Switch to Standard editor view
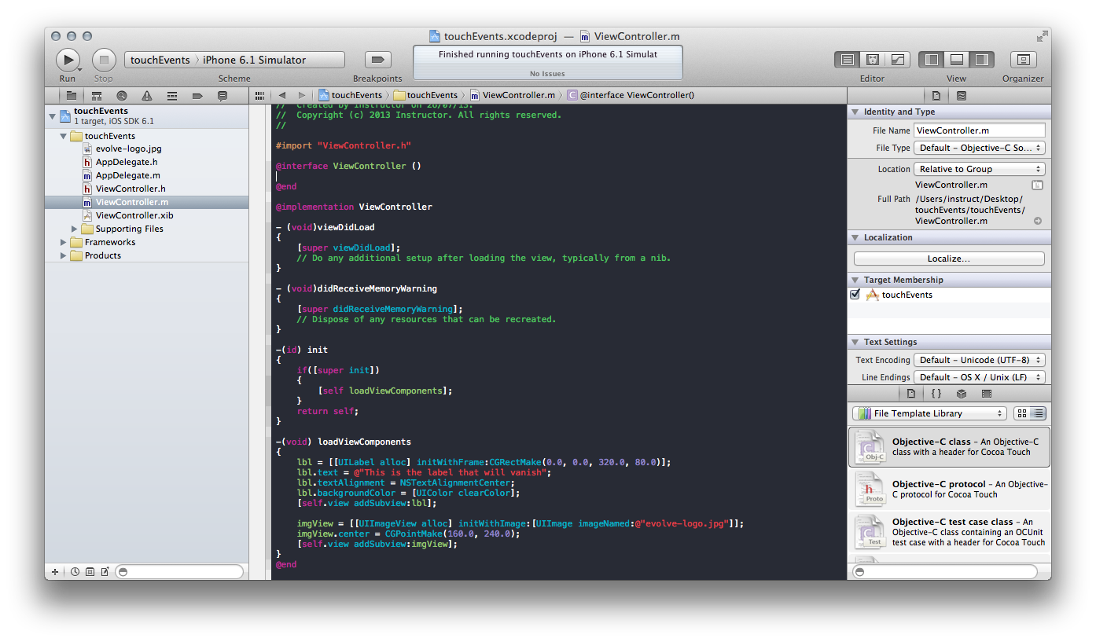The image size is (1096, 642). (847, 60)
